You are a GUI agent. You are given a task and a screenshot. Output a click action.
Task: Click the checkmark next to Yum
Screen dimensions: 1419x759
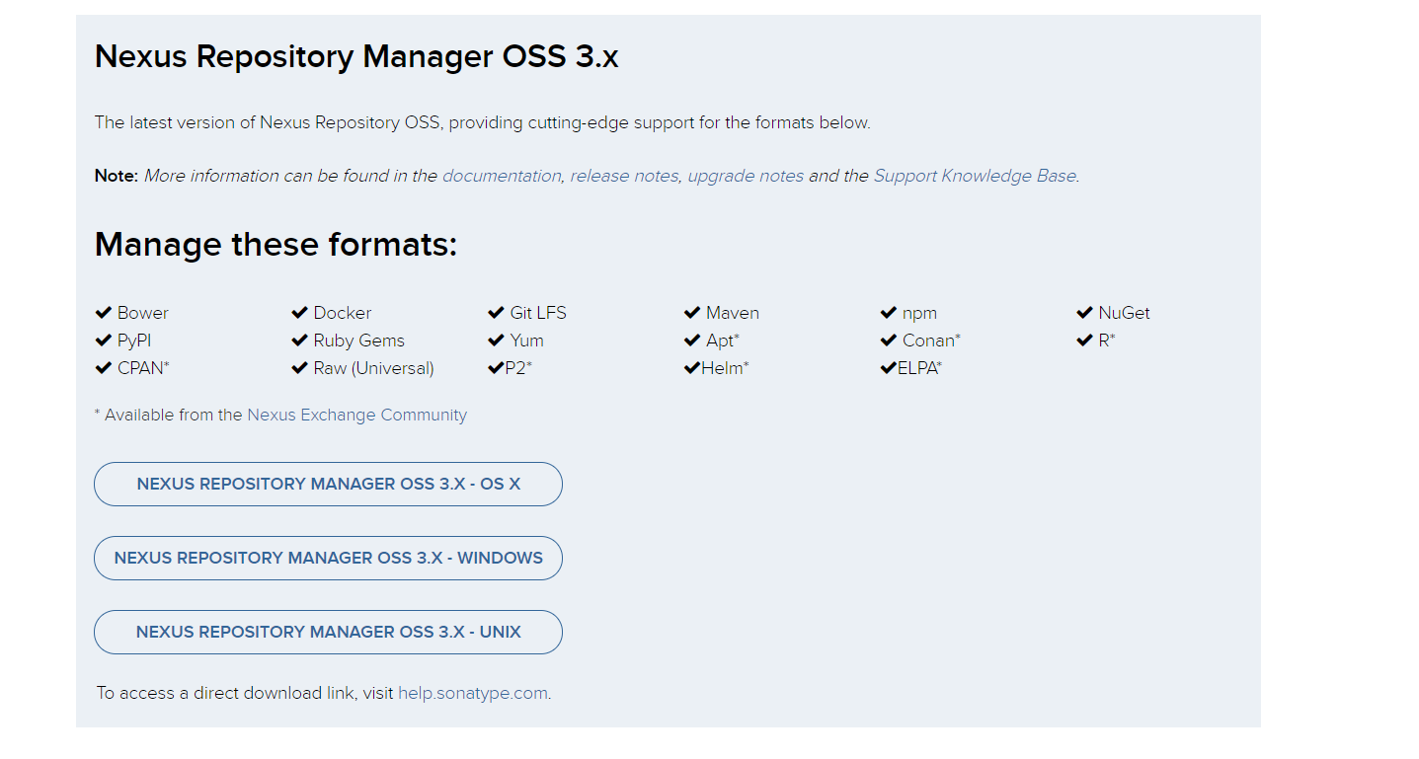point(496,341)
